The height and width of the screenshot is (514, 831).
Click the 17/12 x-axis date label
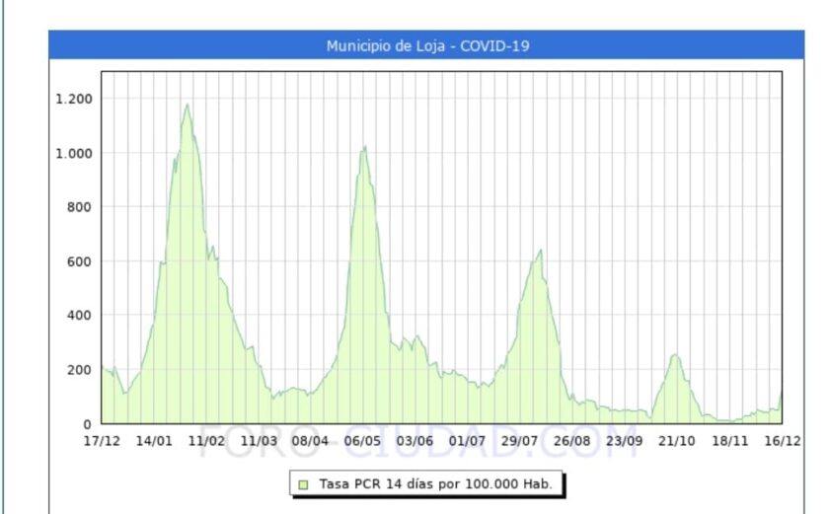tap(102, 441)
